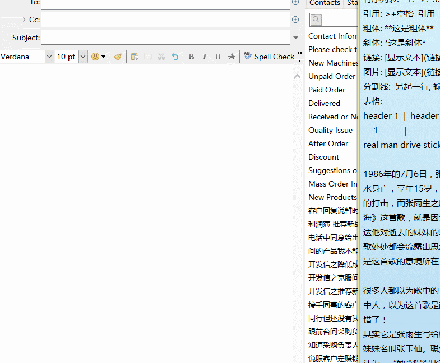Select the 'Please check t' template entry
This screenshot has height=363, width=440.
tap(333, 50)
